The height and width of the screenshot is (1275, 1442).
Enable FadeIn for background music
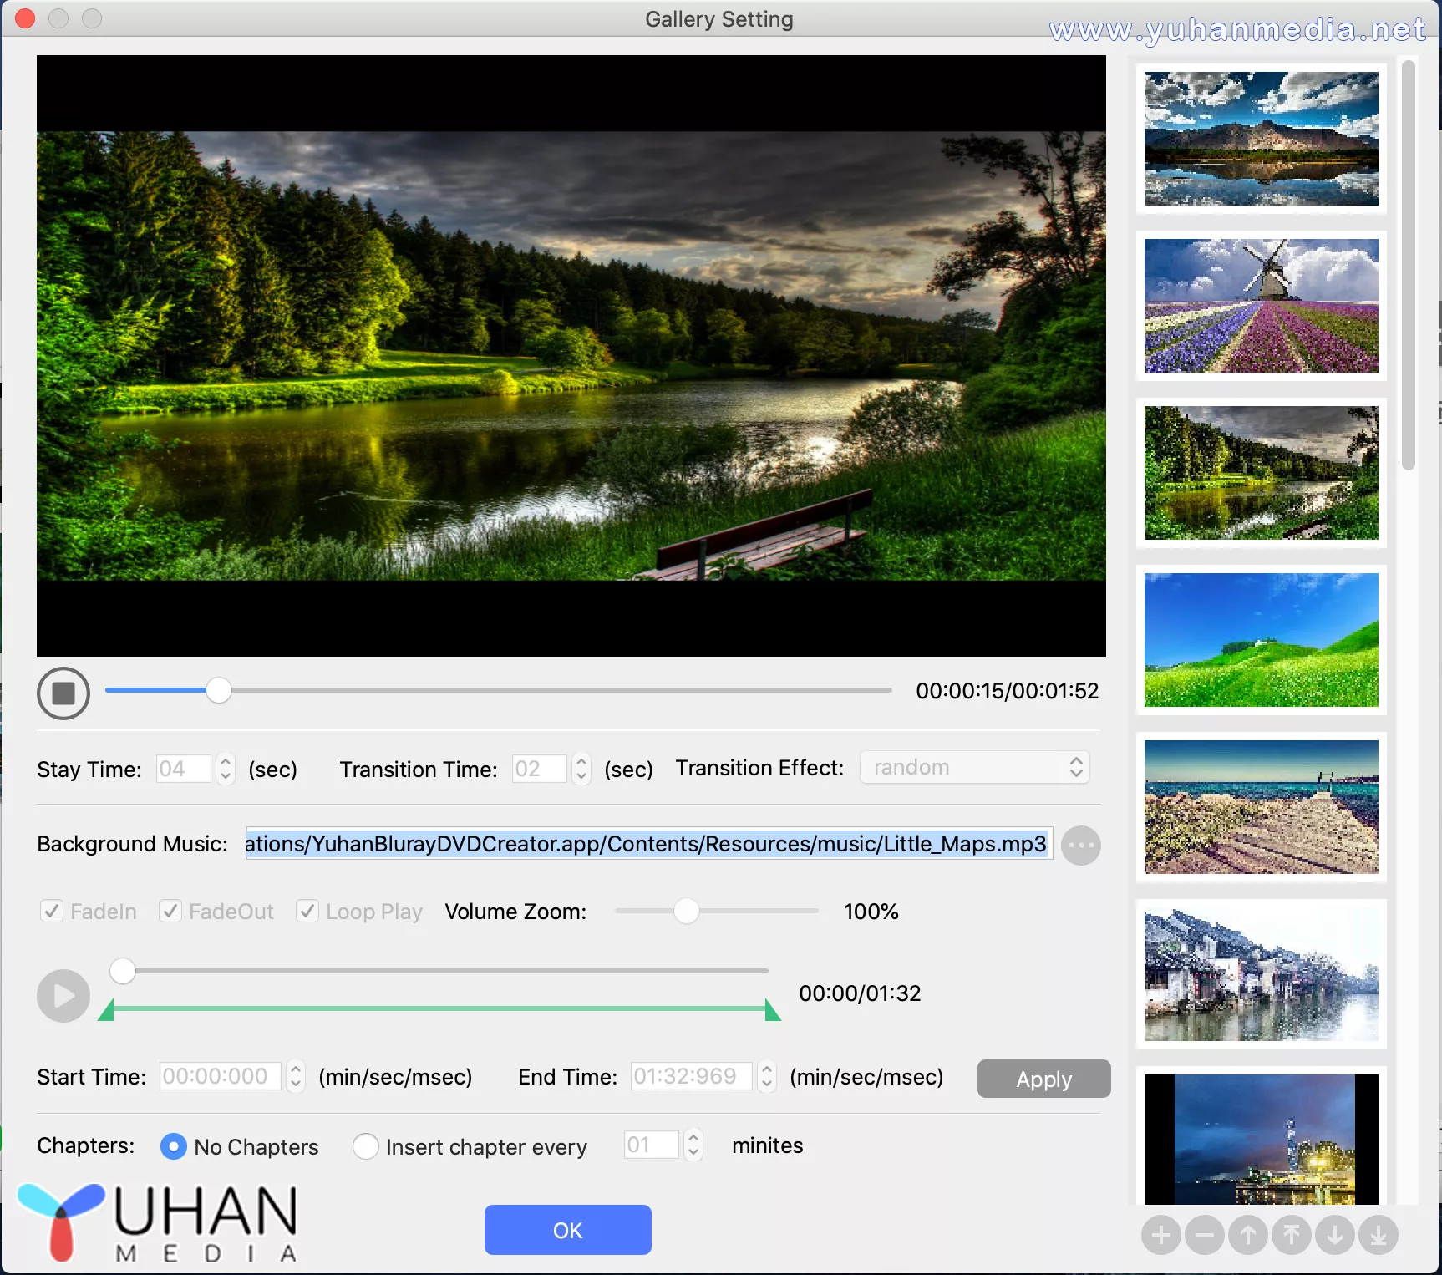[51, 911]
